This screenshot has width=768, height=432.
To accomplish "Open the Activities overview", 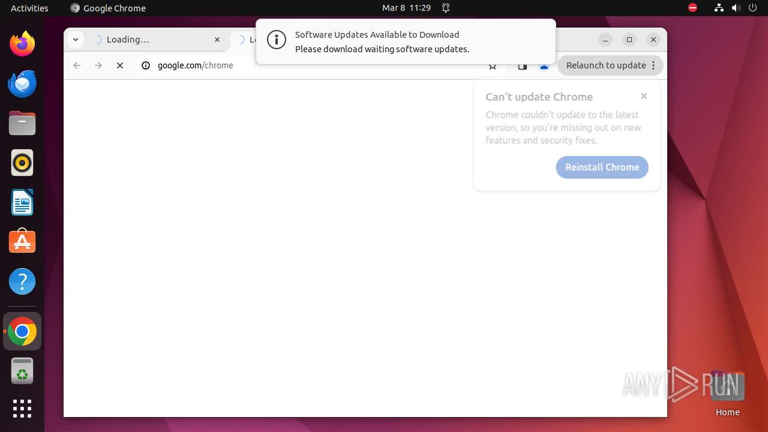I will click(x=29, y=8).
